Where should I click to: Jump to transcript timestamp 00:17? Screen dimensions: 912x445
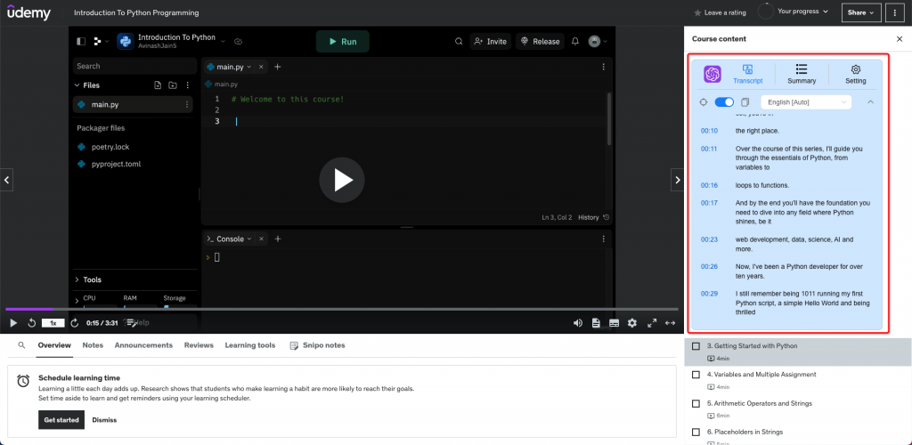pyautogui.click(x=709, y=203)
